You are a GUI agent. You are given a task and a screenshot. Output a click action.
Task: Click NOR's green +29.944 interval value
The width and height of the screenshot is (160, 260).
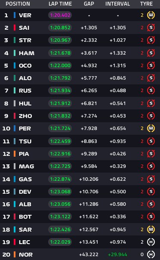(x=117, y=254)
